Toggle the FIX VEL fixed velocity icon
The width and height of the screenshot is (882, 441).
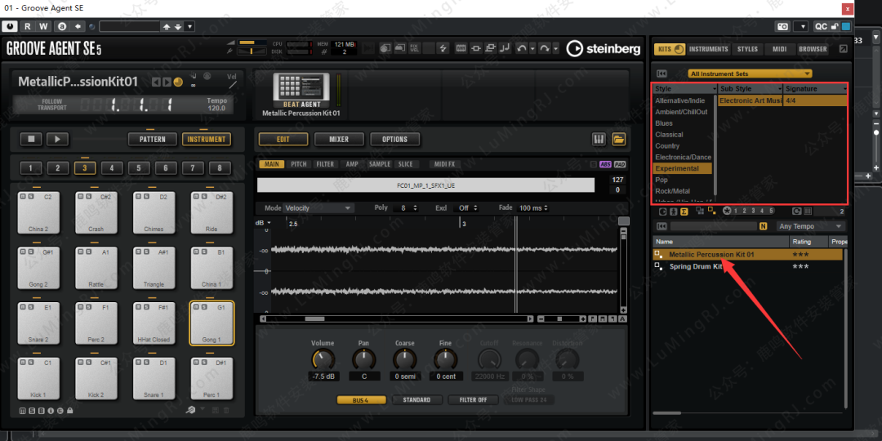click(x=414, y=49)
